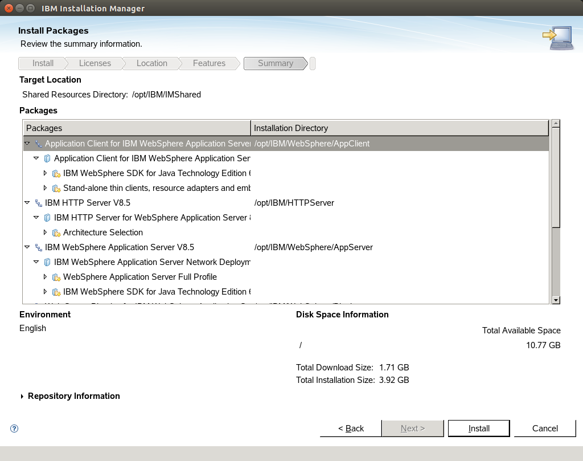Viewport: 583px width, 461px height.
Task: Click the packages list scrollbar up arrow
Action: pos(556,124)
